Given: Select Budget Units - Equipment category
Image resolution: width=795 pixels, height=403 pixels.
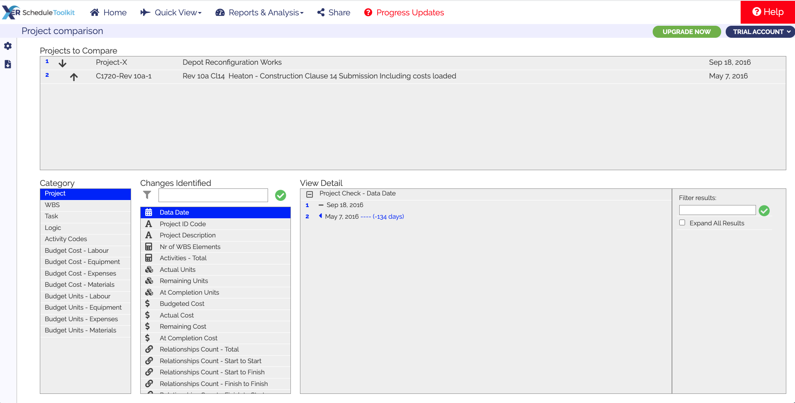Looking at the screenshot, I should tap(85, 308).
